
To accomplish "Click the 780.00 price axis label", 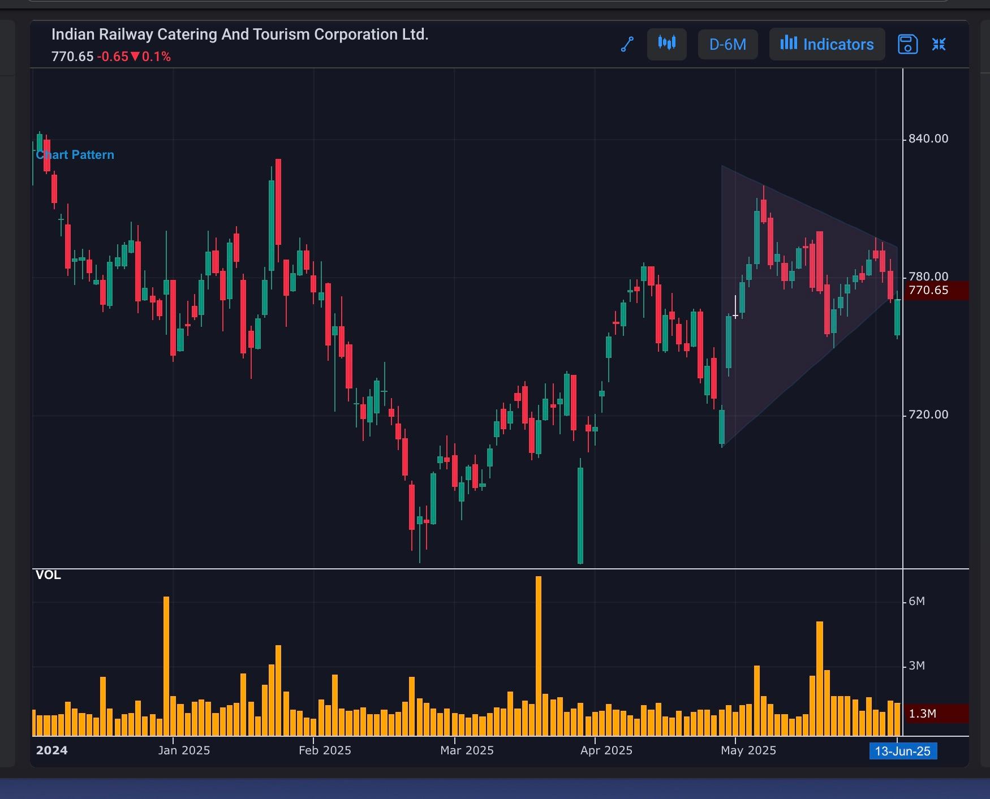I will point(928,277).
